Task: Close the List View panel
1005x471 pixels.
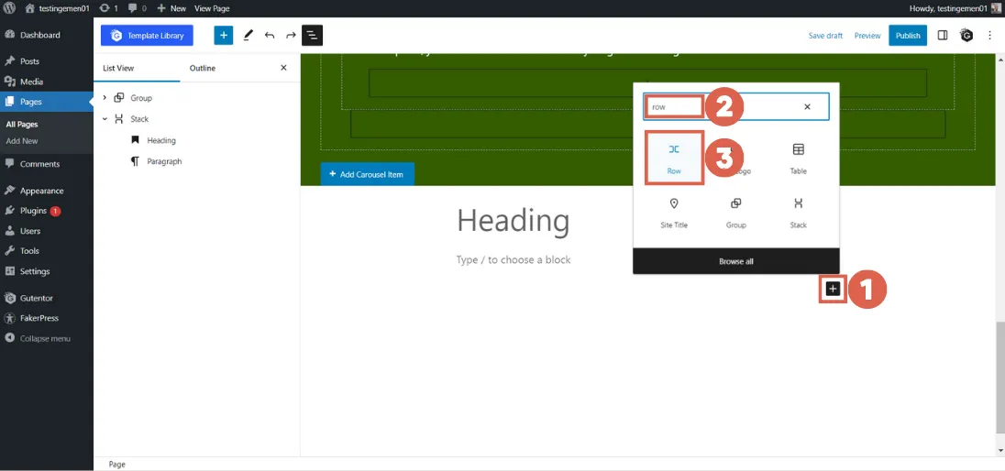Action: 284,67
